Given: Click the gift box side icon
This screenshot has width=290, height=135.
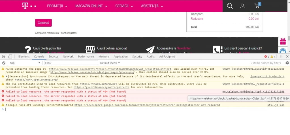Looking at the screenshot, I should click(283, 41).
